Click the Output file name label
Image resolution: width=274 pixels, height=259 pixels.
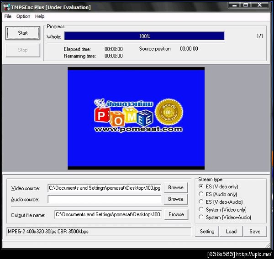[28, 215]
